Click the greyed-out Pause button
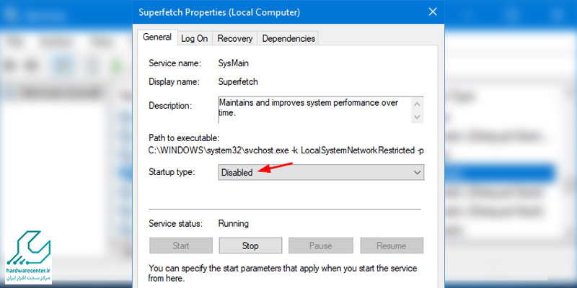 coord(320,246)
